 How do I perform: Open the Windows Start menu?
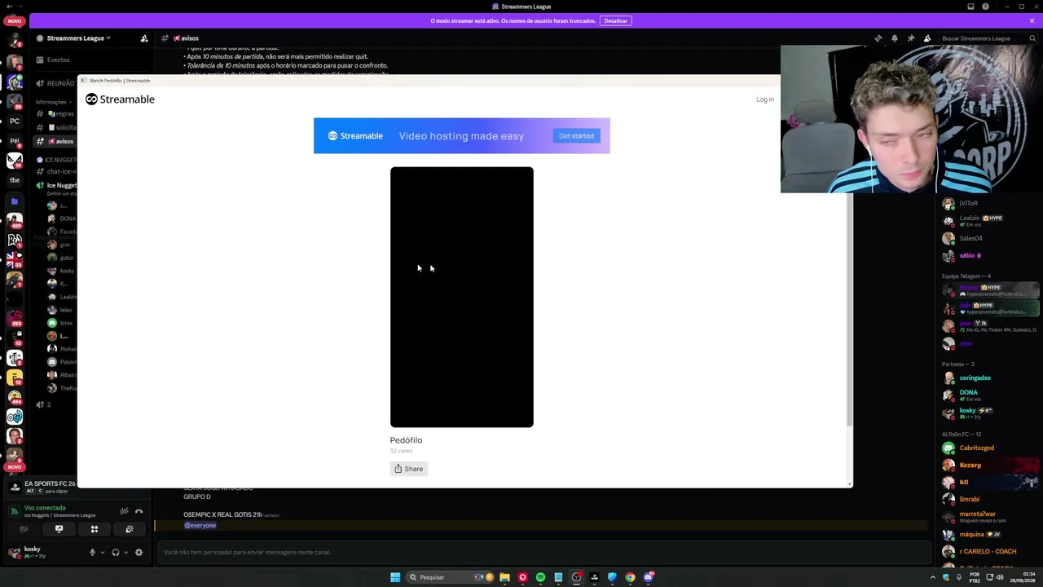[x=395, y=577]
